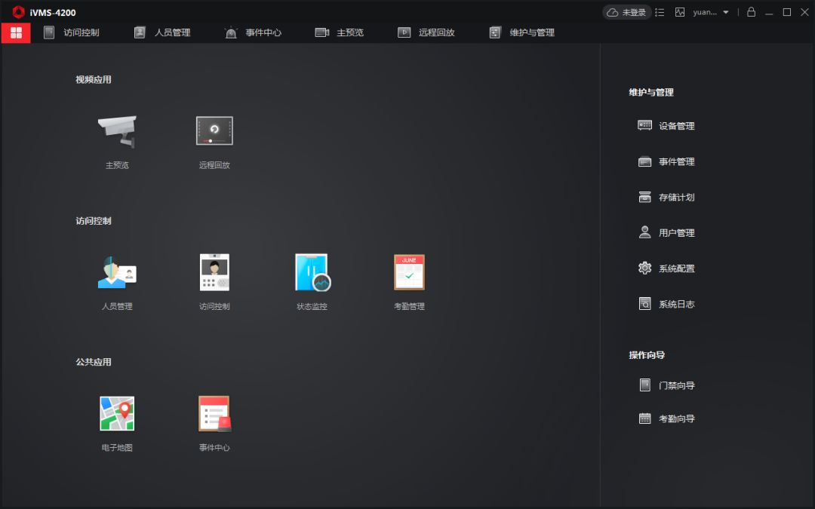The height and width of the screenshot is (509, 815).
Task: Click the 未登录 cloud login button
Action: (626, 12)
